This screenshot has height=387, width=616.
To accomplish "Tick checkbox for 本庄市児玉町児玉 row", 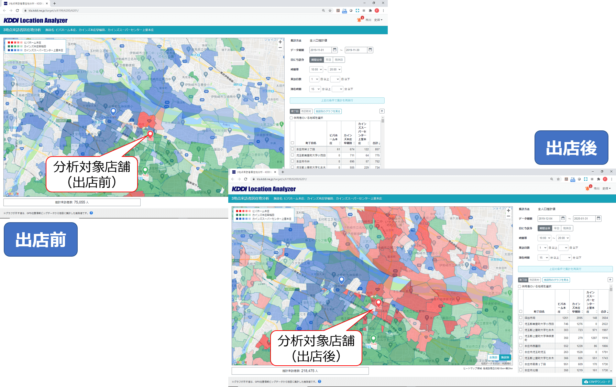I will (x=521, y=352).
